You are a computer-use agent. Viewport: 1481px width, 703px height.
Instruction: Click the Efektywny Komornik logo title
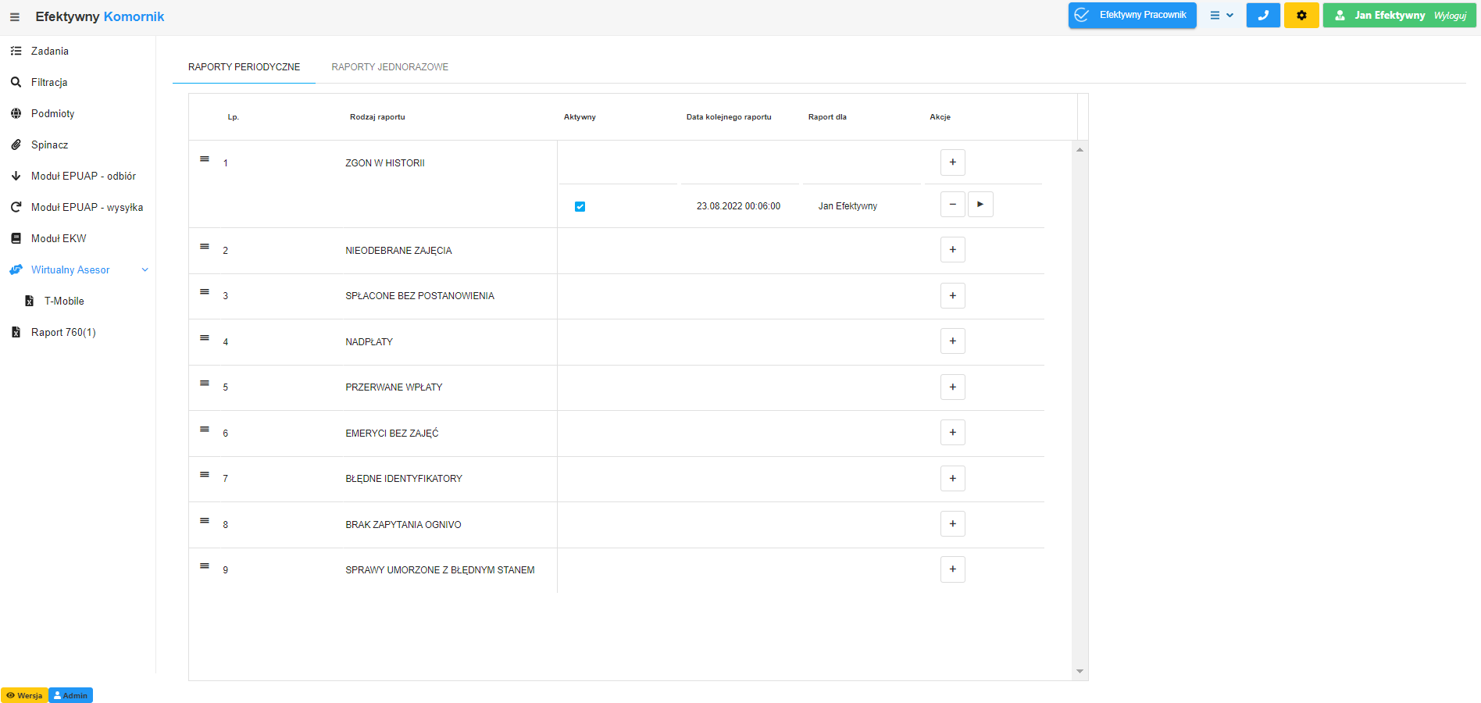(100, 16)
